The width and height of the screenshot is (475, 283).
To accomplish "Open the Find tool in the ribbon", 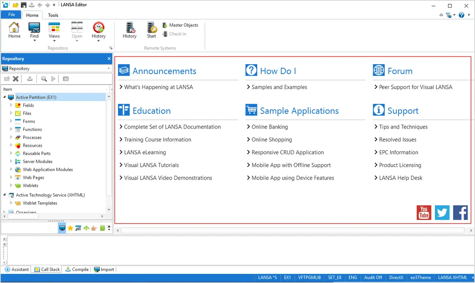I will tap(34, 32).
